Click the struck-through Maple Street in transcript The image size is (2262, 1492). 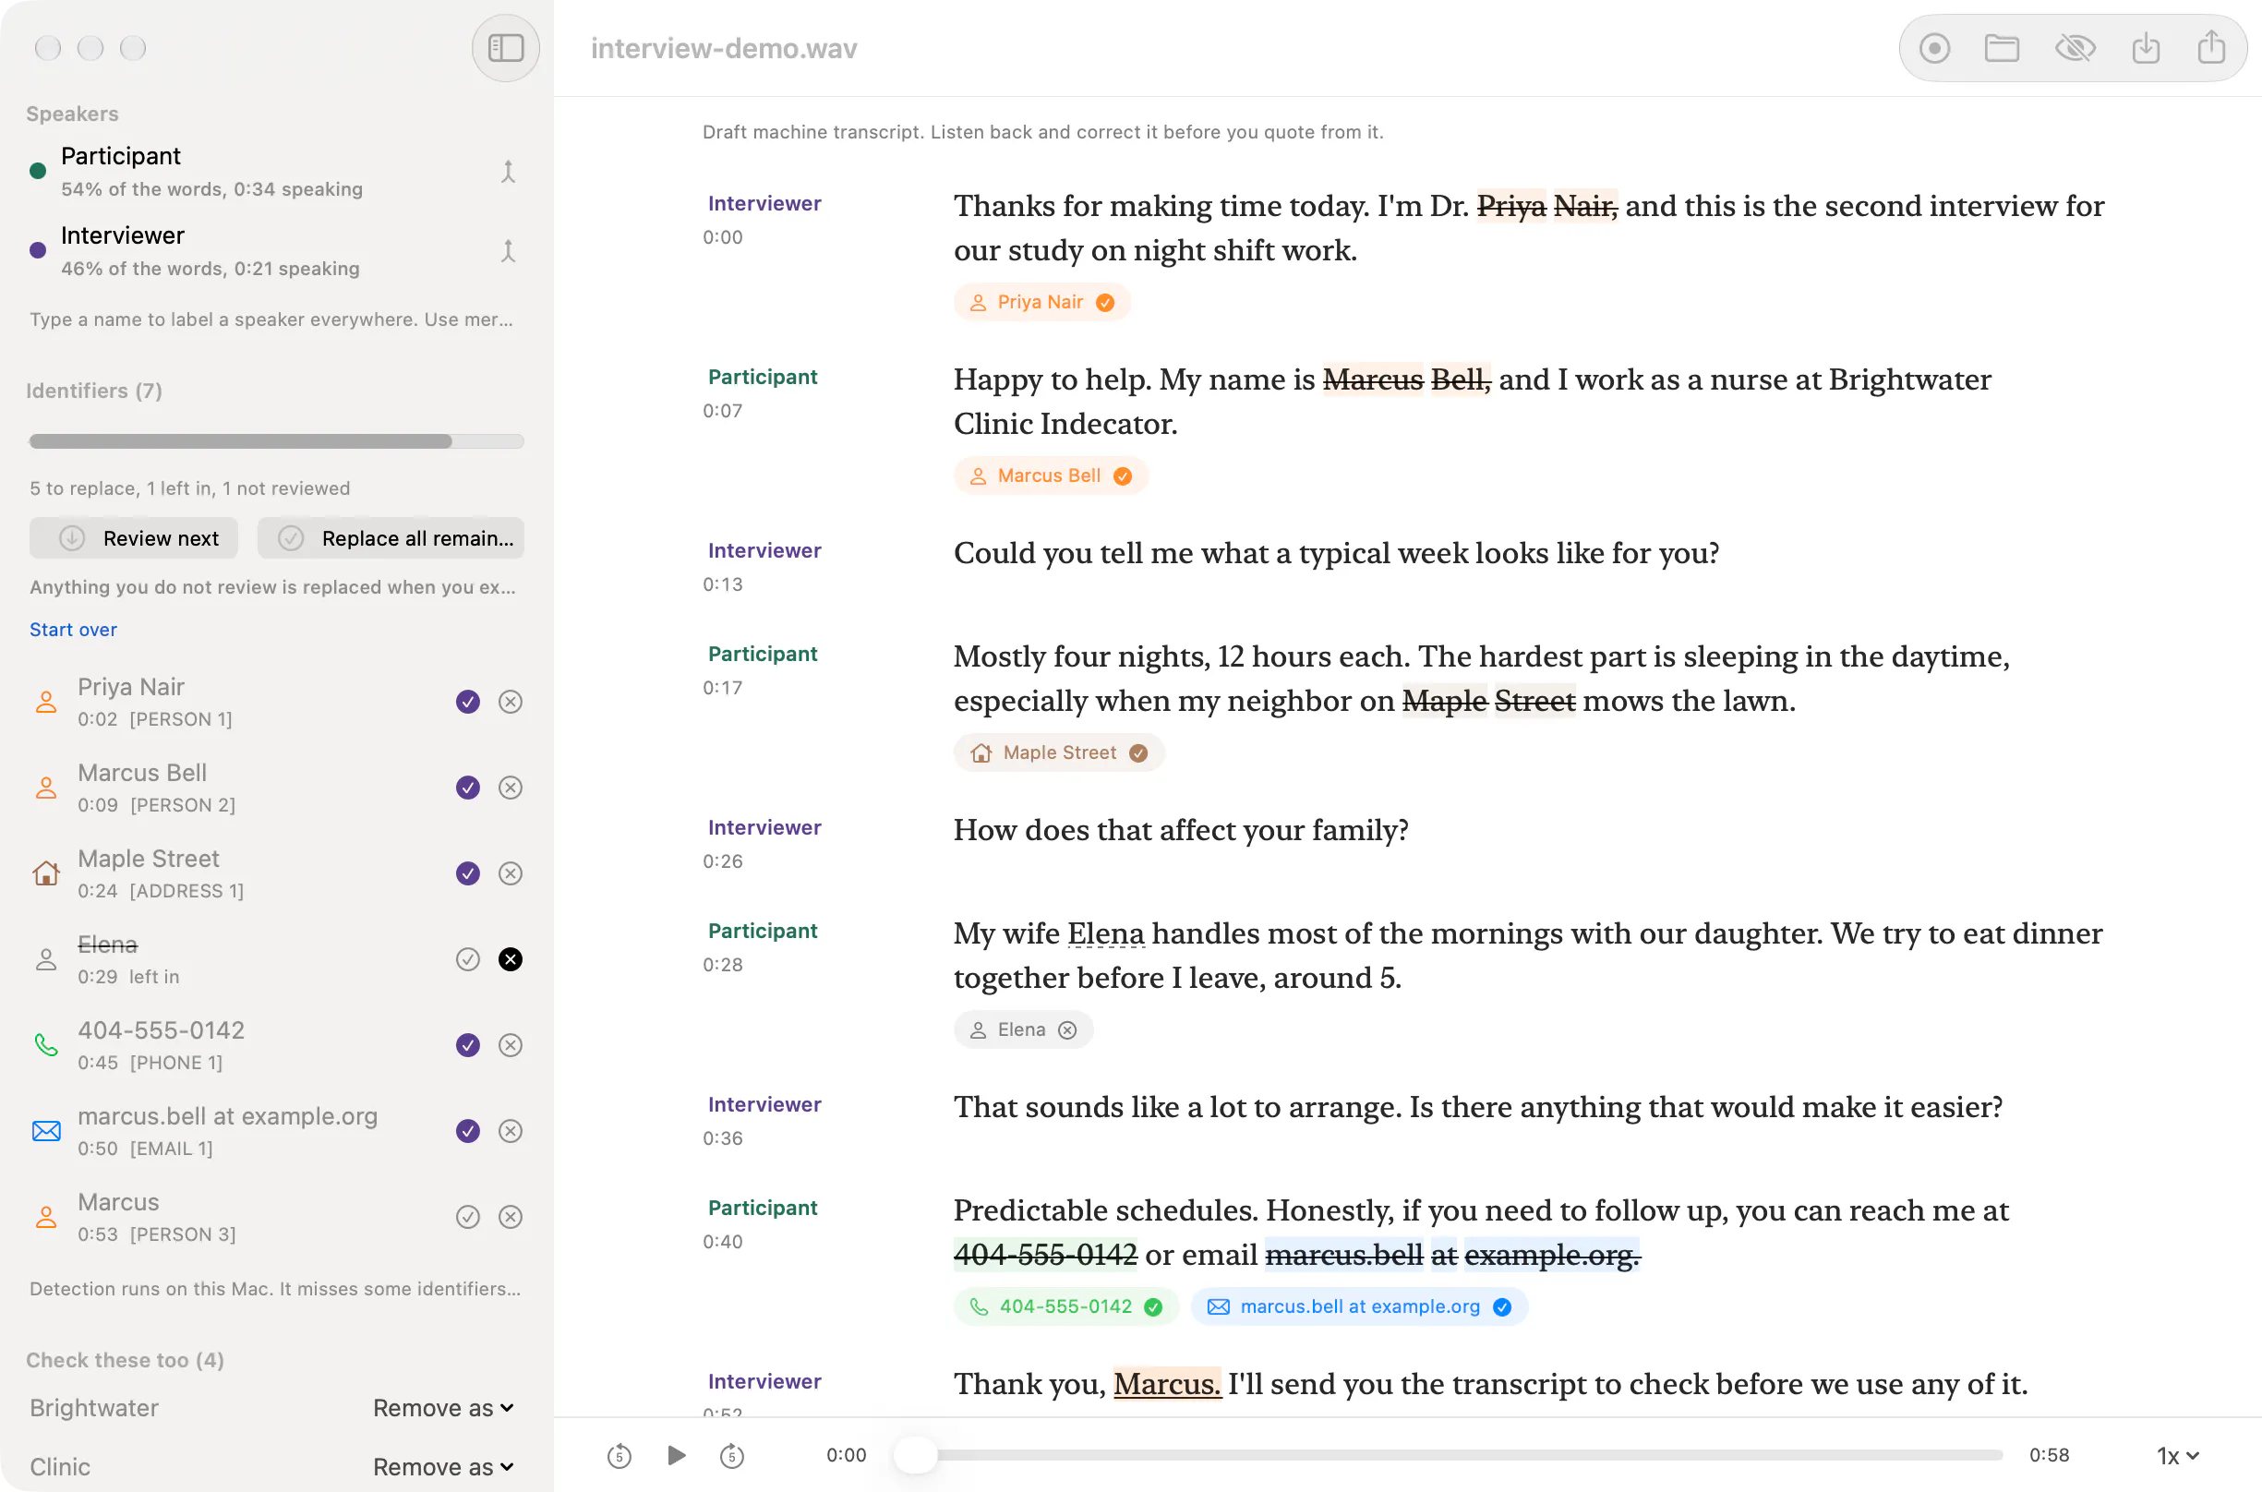1488,701
